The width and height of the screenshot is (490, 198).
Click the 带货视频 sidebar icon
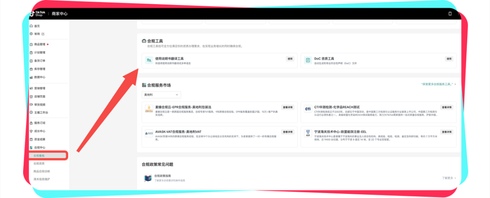pos(31,104)
